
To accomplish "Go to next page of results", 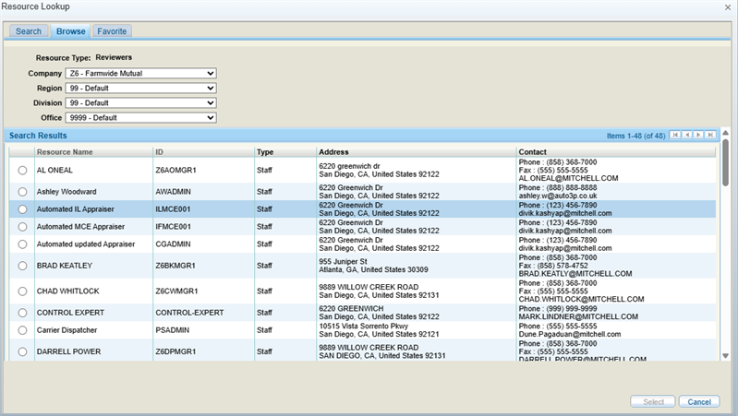I will pos(698,136).
